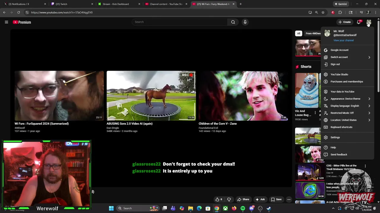Open options for COG Bitter Pills video
The width and height of the screenshot is (380, 213).
click(365, 166)
